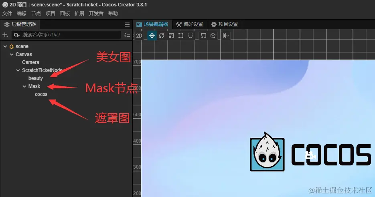Open the align tools dropdown

click(x=226, y=36)
